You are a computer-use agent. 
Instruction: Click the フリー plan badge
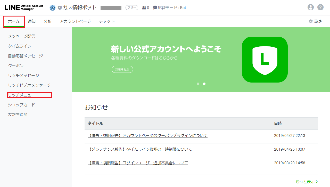[x=132, y=8]
